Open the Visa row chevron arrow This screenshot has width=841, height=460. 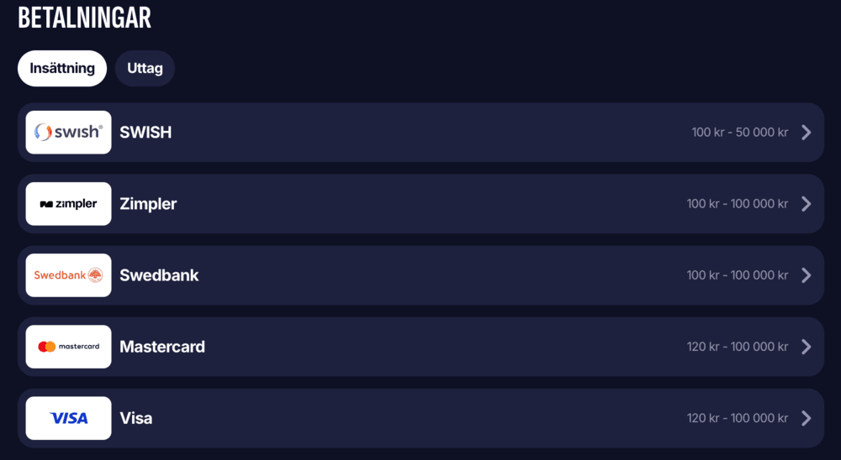click(x=806, y=418)
